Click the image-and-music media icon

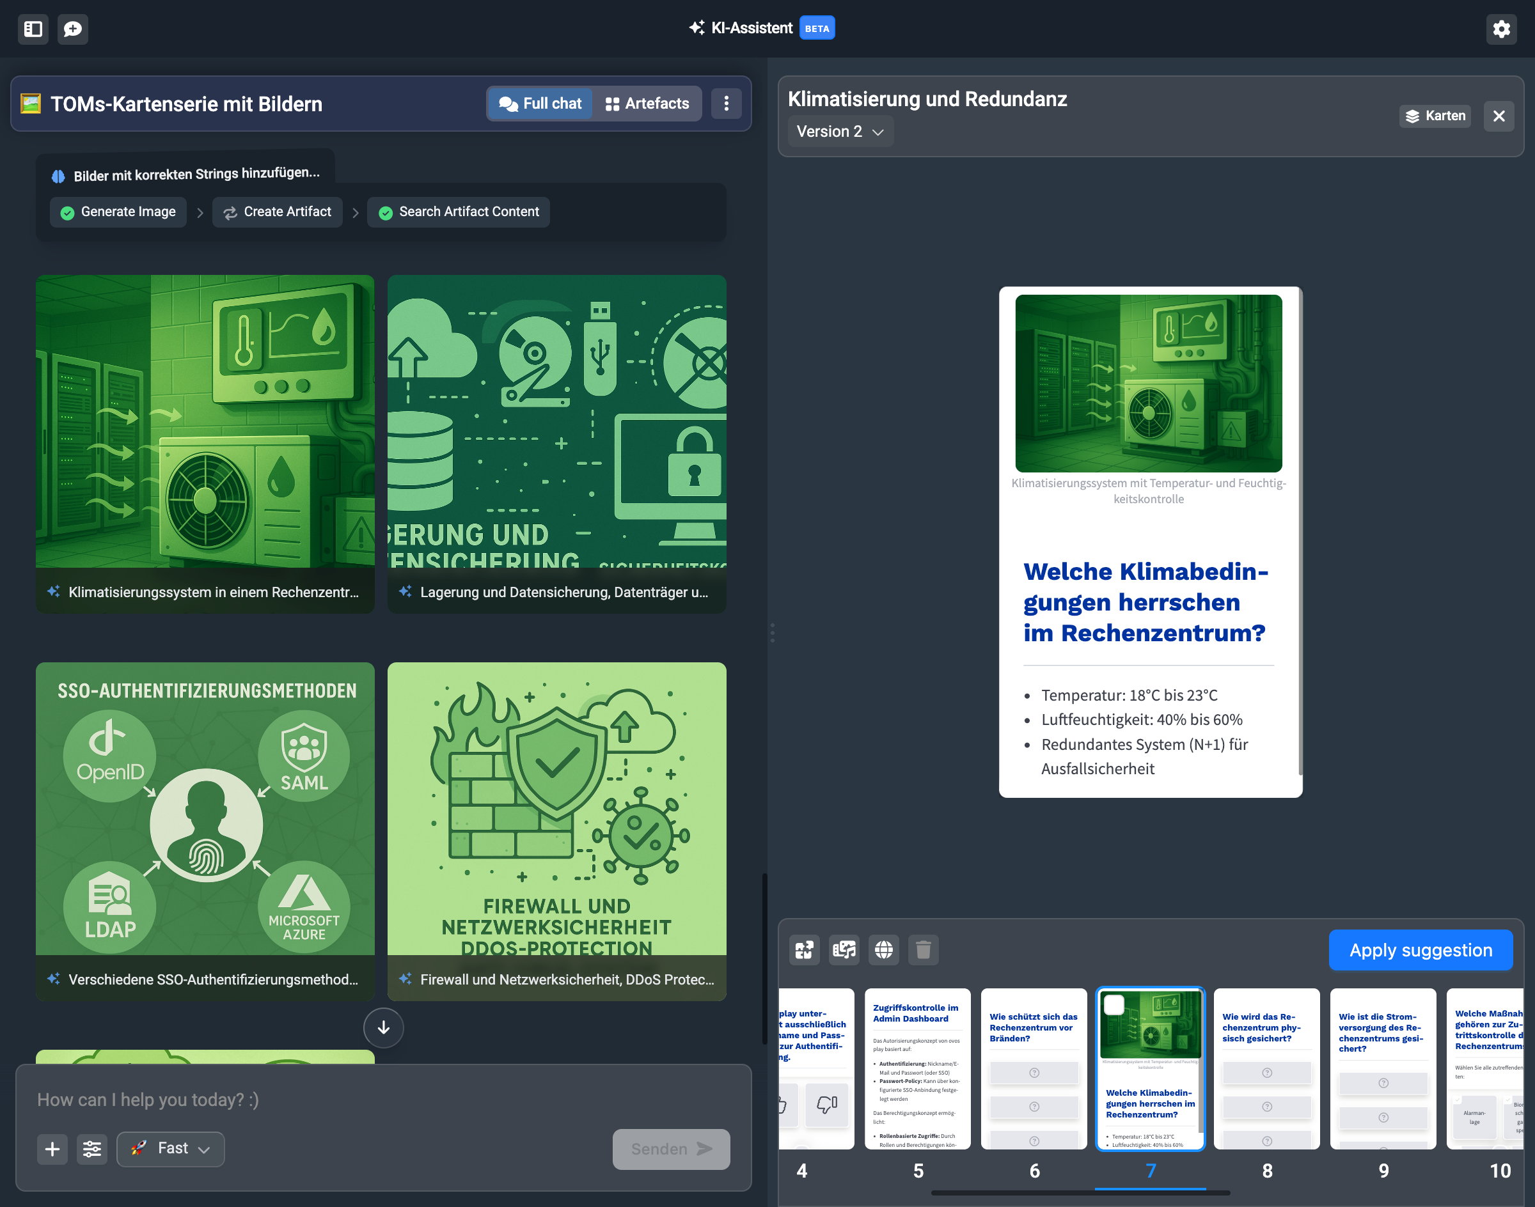click(844, 950)
